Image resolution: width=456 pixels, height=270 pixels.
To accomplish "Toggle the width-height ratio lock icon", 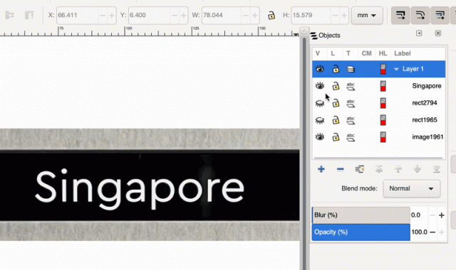I will point(271,15).
